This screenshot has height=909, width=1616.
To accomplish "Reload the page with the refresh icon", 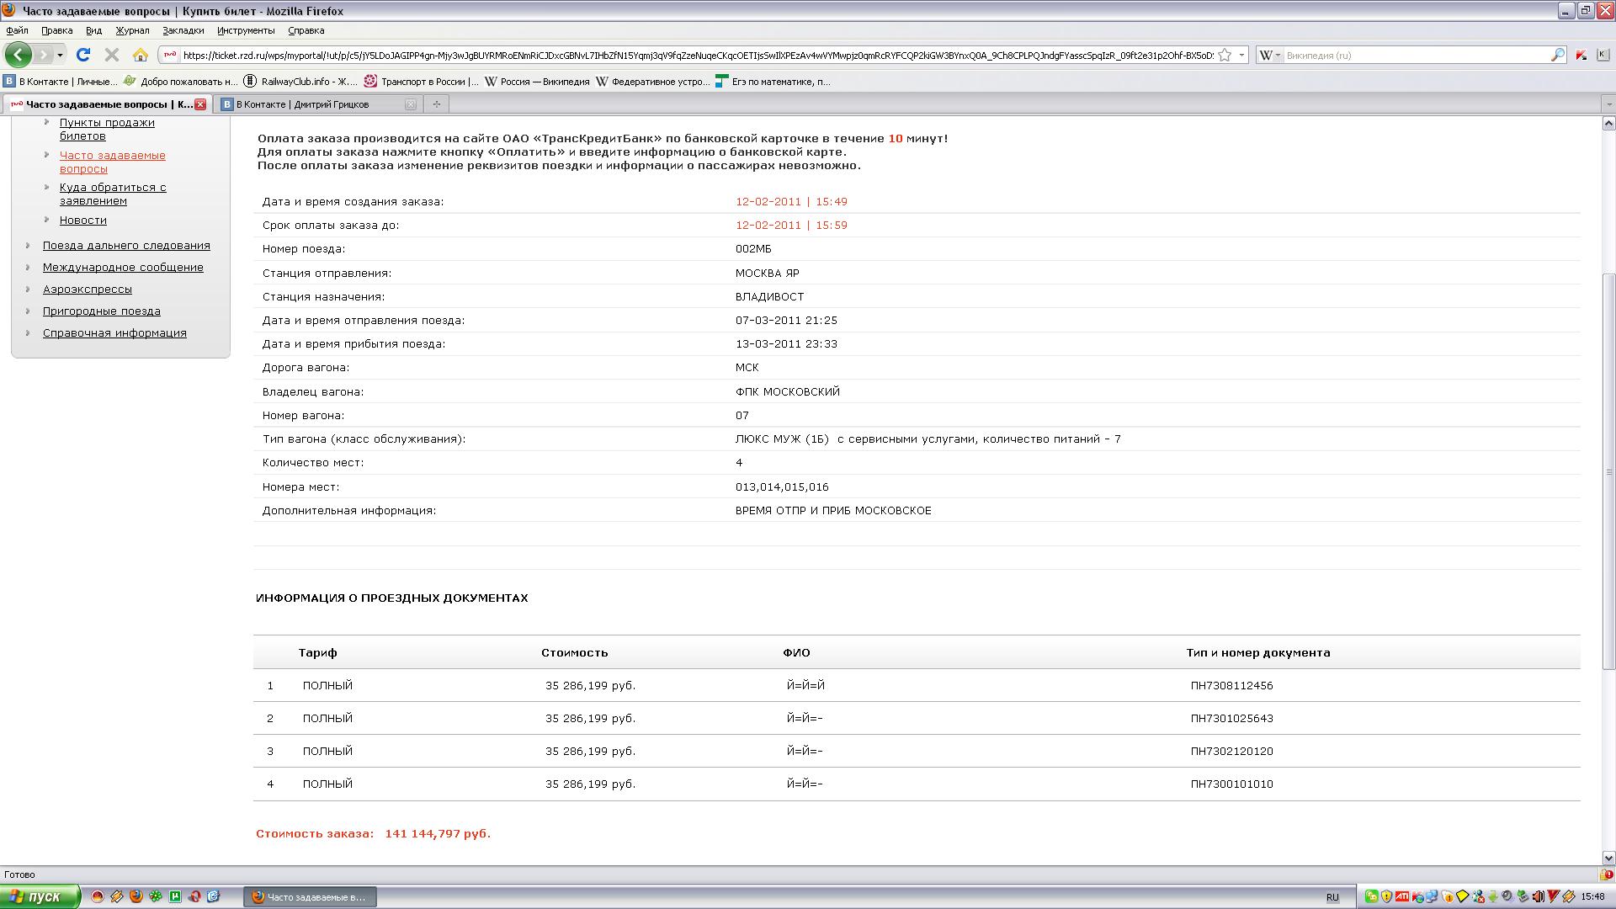I will tap(83, 55).
